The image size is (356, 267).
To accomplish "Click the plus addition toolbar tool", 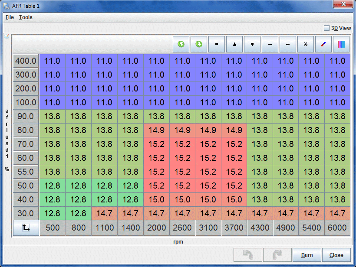I will click(288, 44).
